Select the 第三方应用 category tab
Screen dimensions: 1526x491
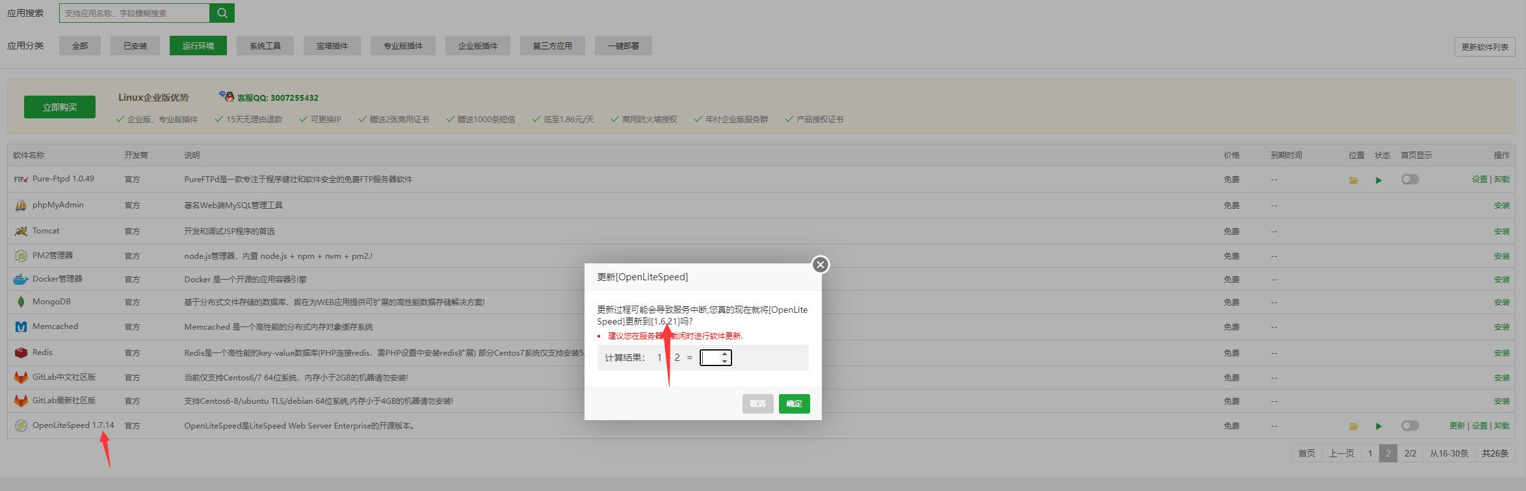click(553, 46)
